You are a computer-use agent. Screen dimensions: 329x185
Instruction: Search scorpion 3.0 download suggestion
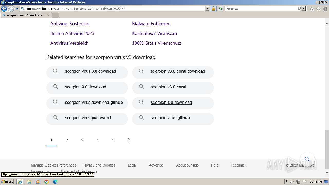point(87,88)
